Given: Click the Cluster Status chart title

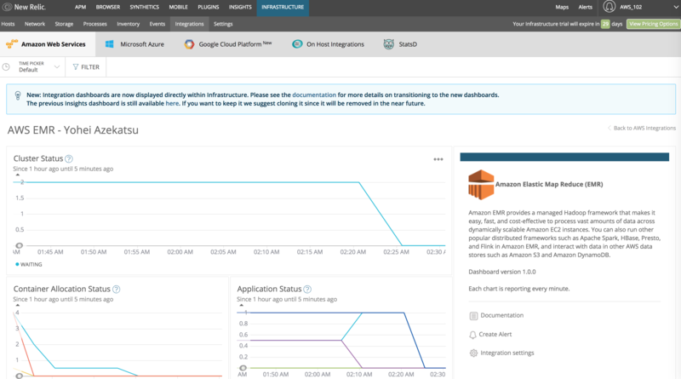Looking at the screenshot, I should click(x=37, y=158).
